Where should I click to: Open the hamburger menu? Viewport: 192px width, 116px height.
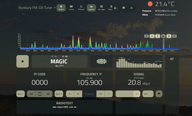point(131,8)
